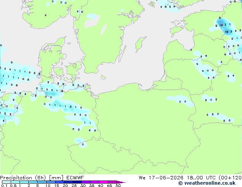Click the 5–10 mm legend color box
This screenshot has height=187, width=242.
[x=42, y=182]
